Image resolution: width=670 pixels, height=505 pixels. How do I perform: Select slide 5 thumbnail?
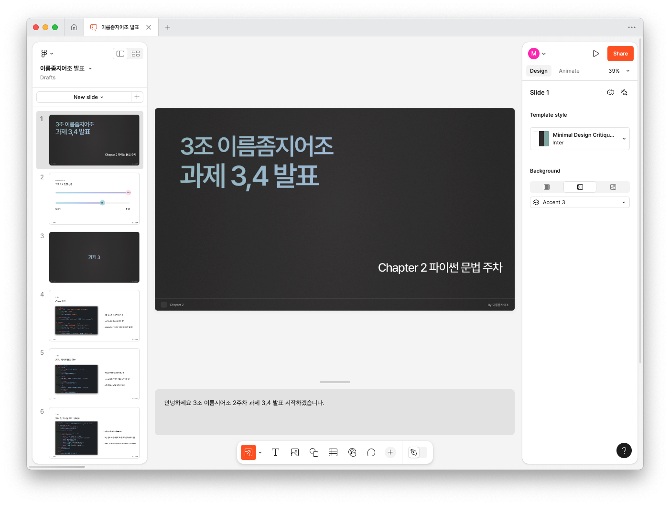tap(94, 374)
